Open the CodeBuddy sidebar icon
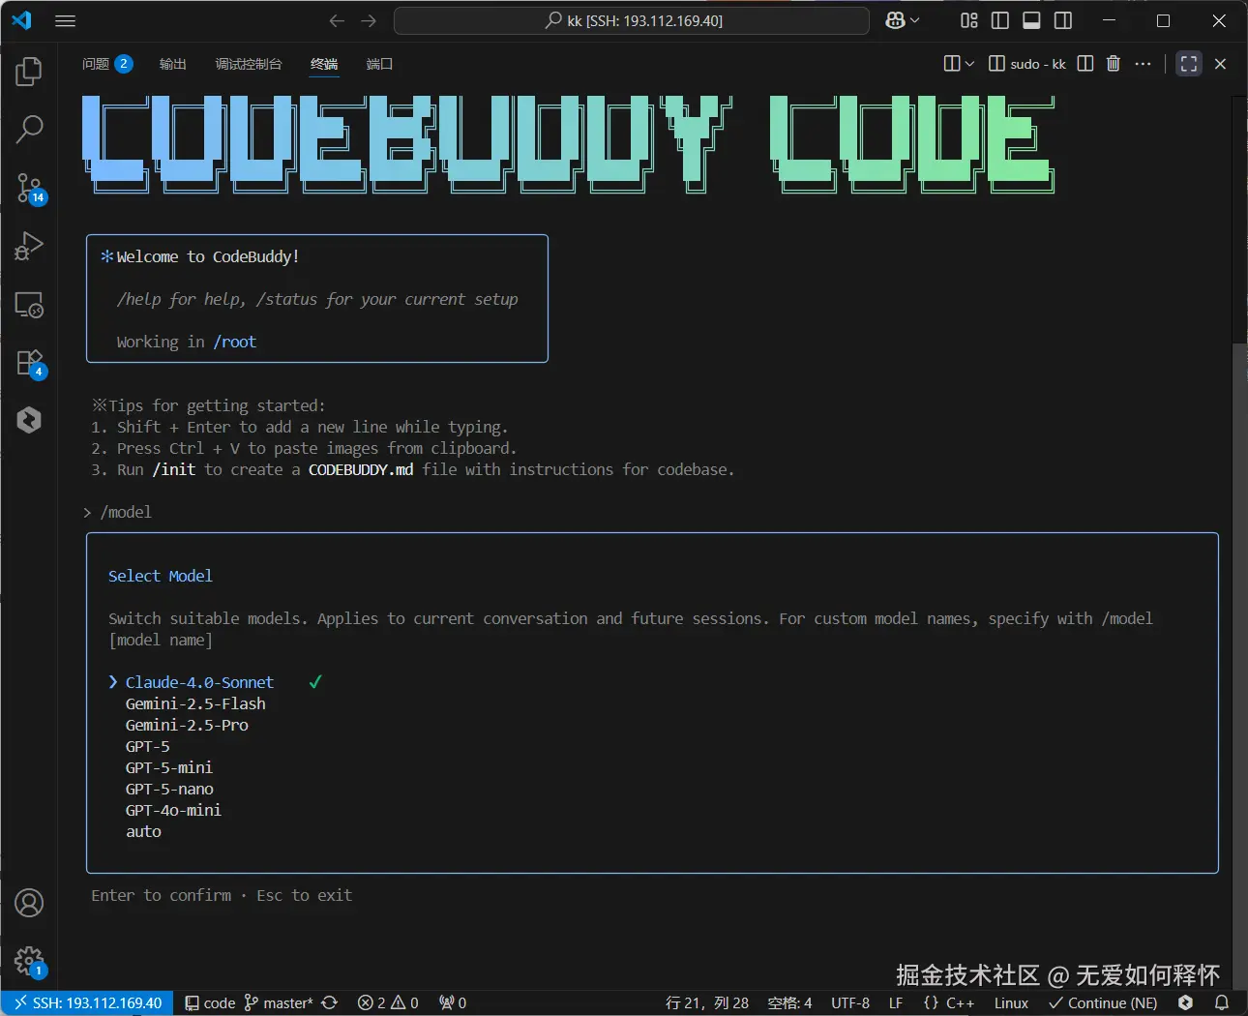The image size is (1248, 1016). pos(29,419)
